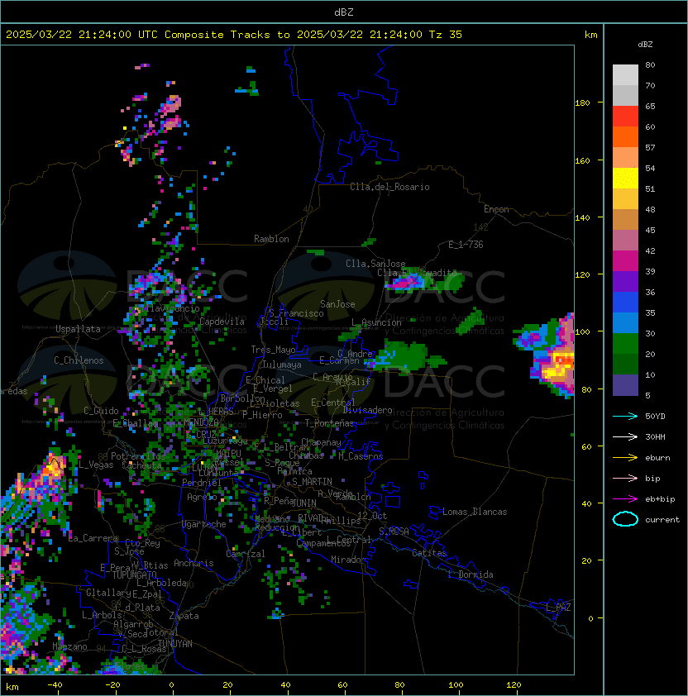Select the red 60-65 dBZ swatch
This screenshot has width=688, height=696.
(625, 117)
